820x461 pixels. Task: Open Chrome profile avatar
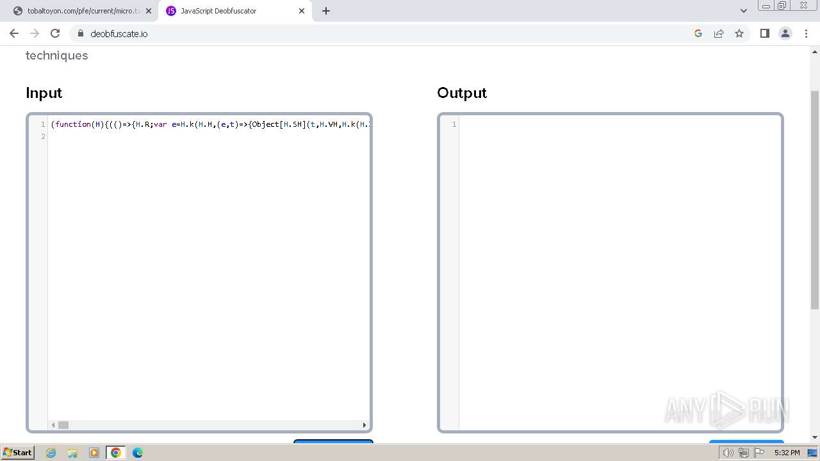coord(785,33)
